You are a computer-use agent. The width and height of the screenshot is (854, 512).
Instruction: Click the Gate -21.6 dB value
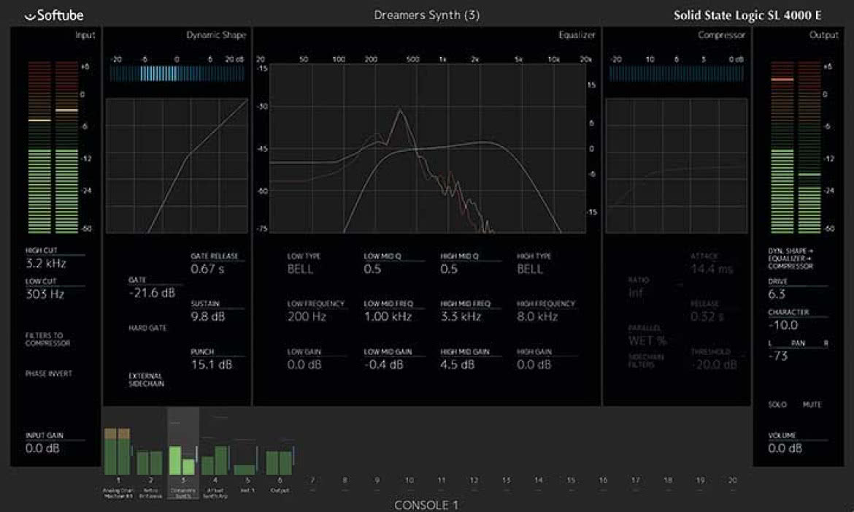coord(152,293)
